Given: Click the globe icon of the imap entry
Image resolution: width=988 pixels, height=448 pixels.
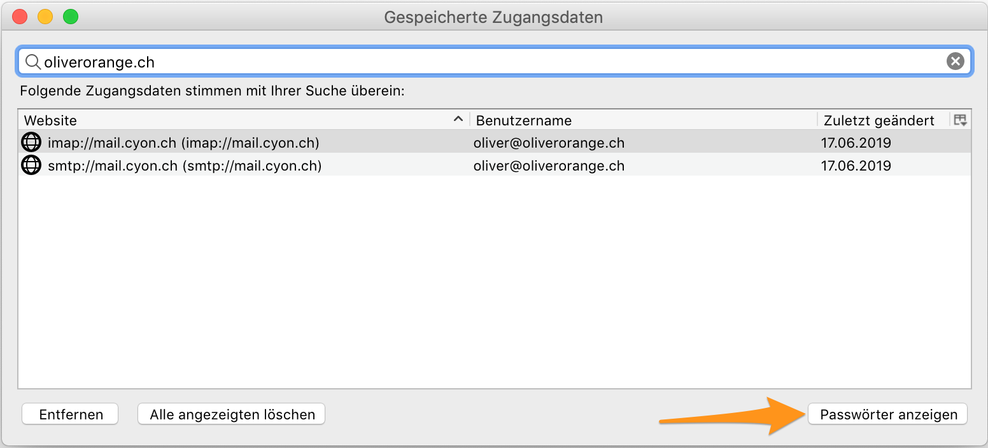Looking at the screenshot, I should pos(31,143).
